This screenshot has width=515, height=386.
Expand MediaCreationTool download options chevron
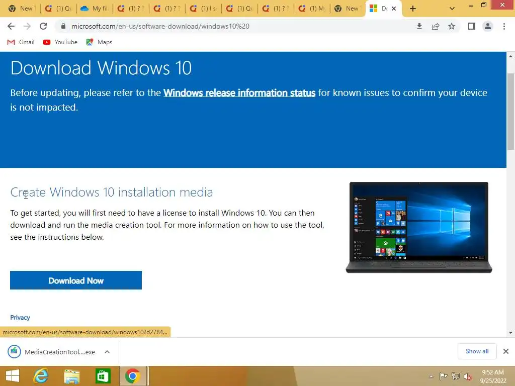(107, 352)
